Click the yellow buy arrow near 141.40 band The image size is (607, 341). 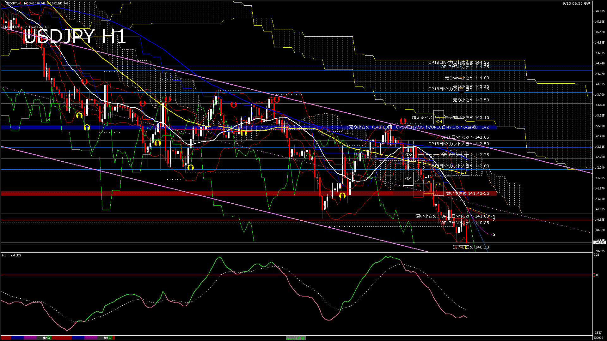click(x=342, y=196)
